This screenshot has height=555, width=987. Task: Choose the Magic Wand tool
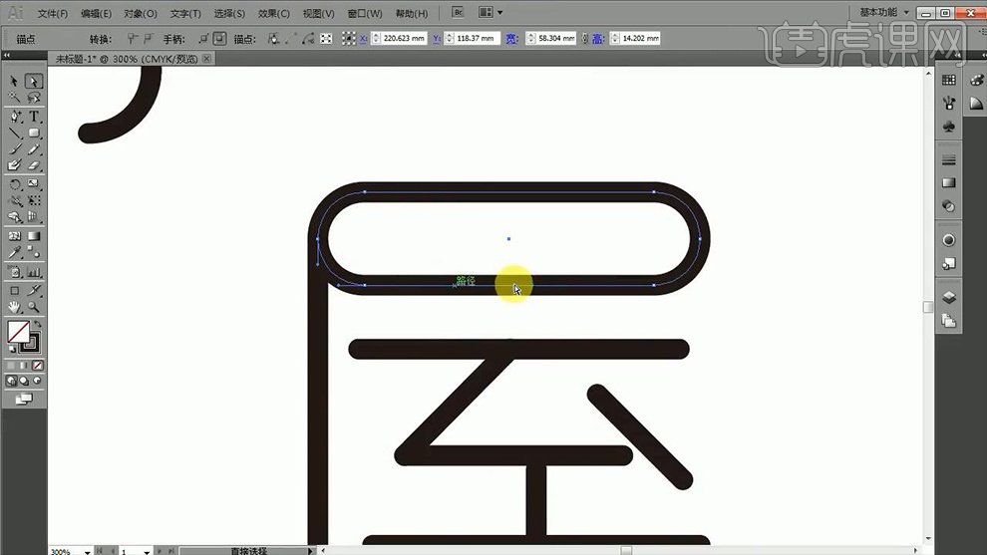click(x=15, y=99)
